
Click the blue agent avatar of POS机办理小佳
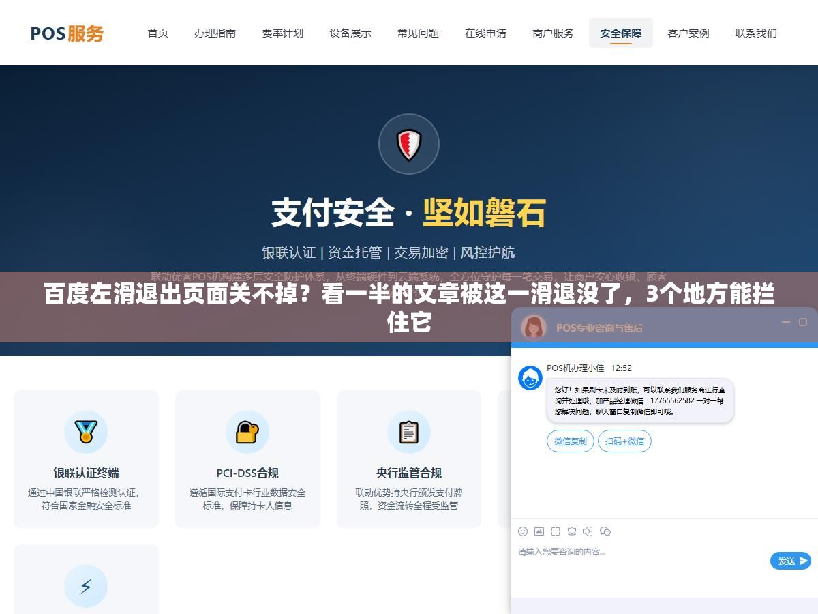pos(530,378)
